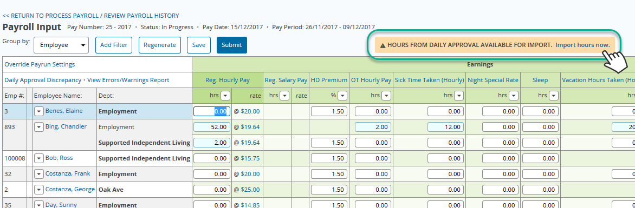Open employee Benes, Elaine
The height and width of the screenshot is (208, 635).
pos(63,111)
